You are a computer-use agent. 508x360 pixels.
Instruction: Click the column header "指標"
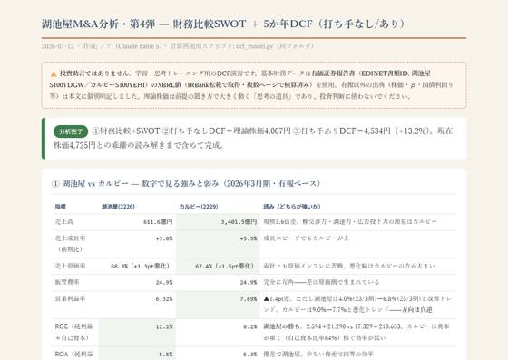pyautogui.click(x=60, y=207)
